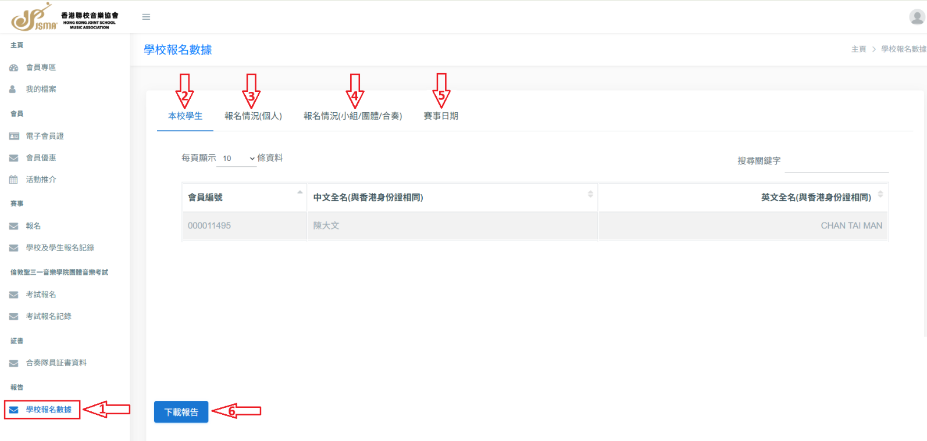927x441 pixels.
Task: Click the envelope icon beside 合奏隊員証書資料
Action: (13, 363)
